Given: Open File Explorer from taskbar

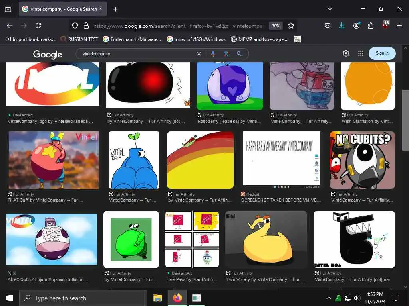Looking at the screenshot, I should [157, 298].
